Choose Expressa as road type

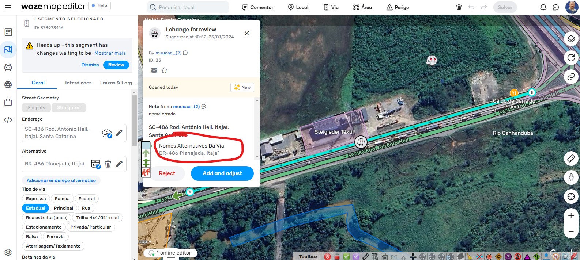[x=36, y=199]
